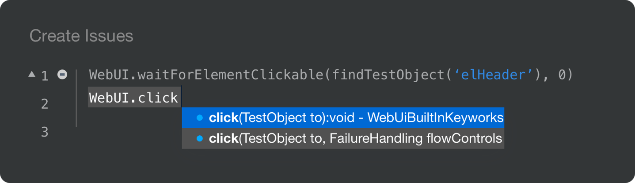The image size is (635, 183).
Task: Click the Create Issues title
Action: click(81, 36)
